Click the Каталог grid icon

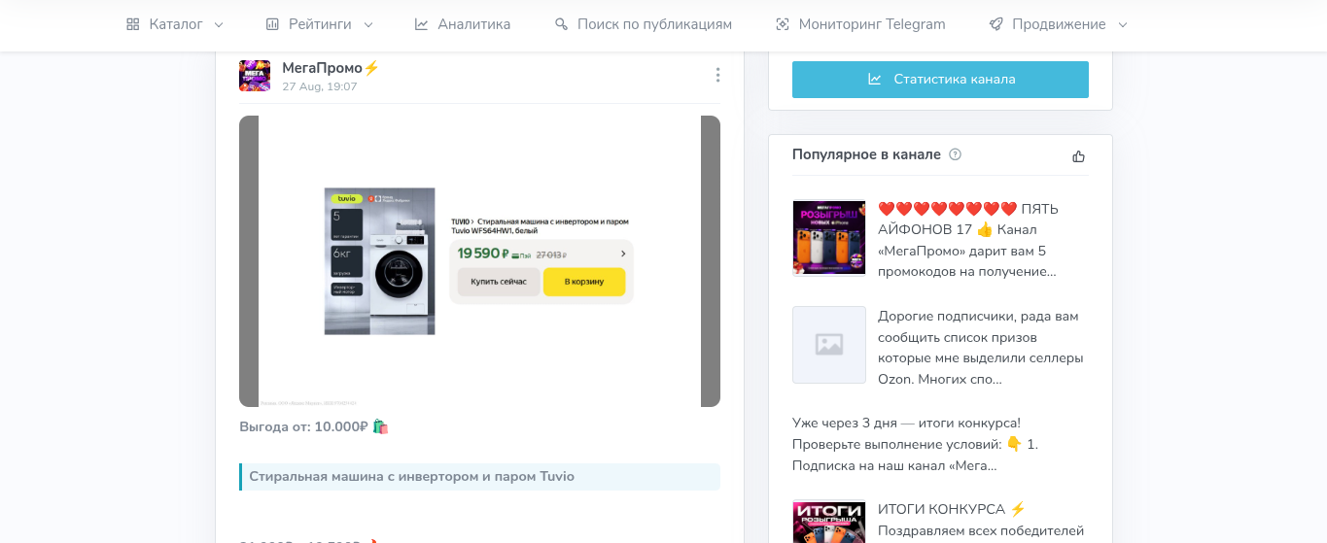pos(133,24)
